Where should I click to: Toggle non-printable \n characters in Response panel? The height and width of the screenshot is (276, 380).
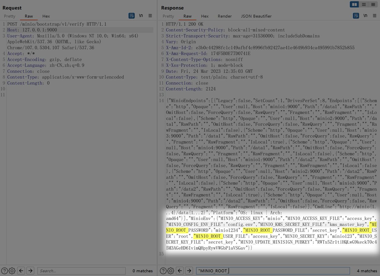pyautogui.click(x=365, y=16)
